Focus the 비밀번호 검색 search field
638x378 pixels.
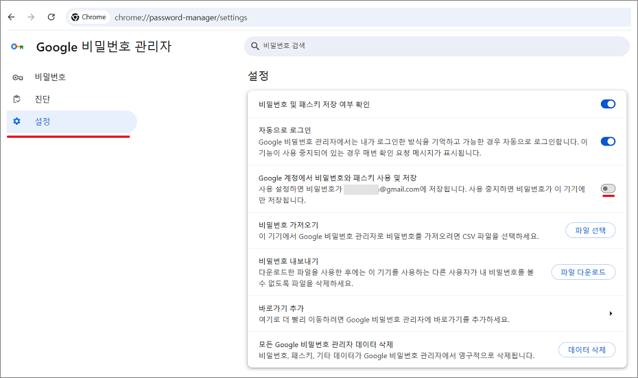pos(436,46)
